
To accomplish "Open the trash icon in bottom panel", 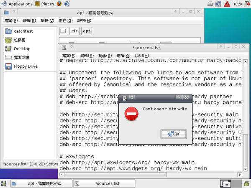I will point(247,184).
